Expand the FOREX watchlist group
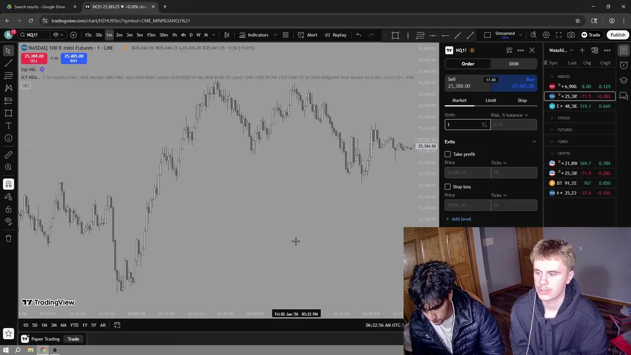This screenshot has width=631, height=355. tap(552, 142)
